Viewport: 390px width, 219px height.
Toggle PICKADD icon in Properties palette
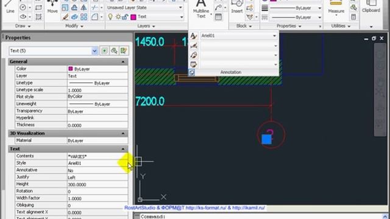[104, 51]
